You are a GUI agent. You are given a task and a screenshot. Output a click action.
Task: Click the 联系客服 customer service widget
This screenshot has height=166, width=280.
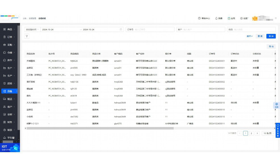(x=278, y=130)
